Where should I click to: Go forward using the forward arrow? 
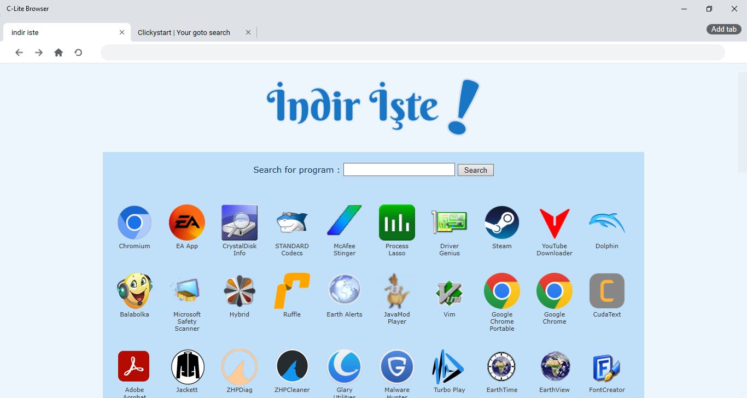39,52
